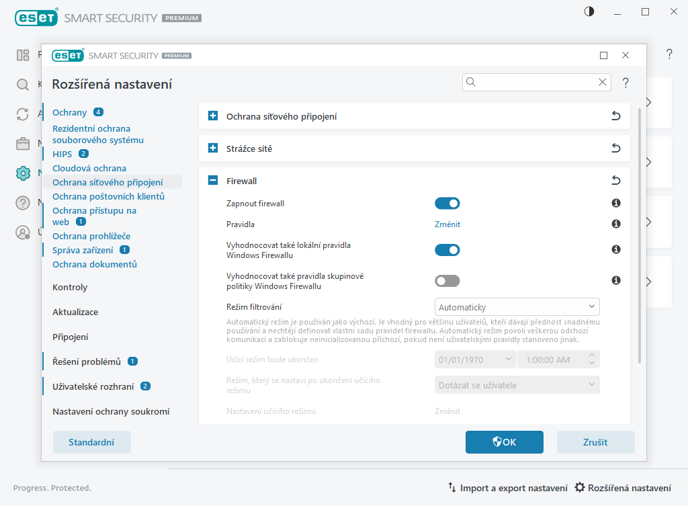688x506 pixels.
Task: Disable evaluating local Windows Firewall rules
Action: 447,250
